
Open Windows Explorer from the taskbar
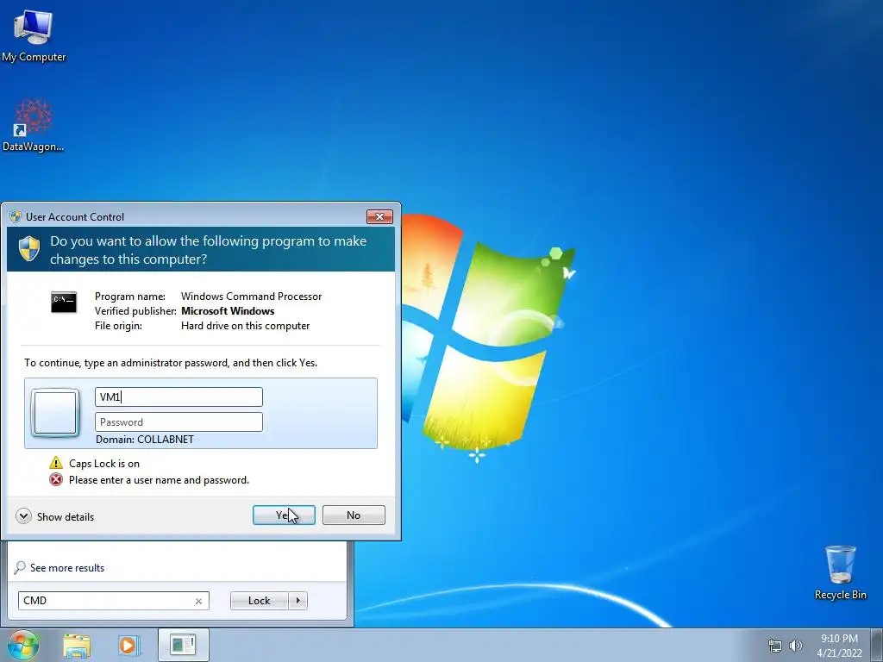[x=77, y=646]
